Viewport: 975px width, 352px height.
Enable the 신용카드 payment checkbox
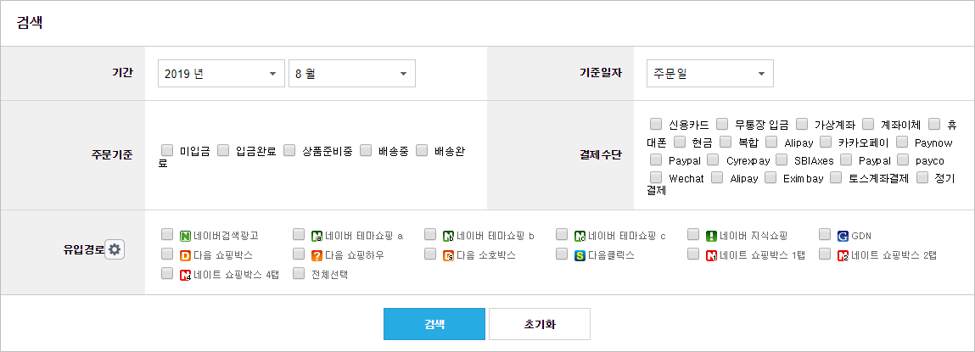click(x=655, y=122)
